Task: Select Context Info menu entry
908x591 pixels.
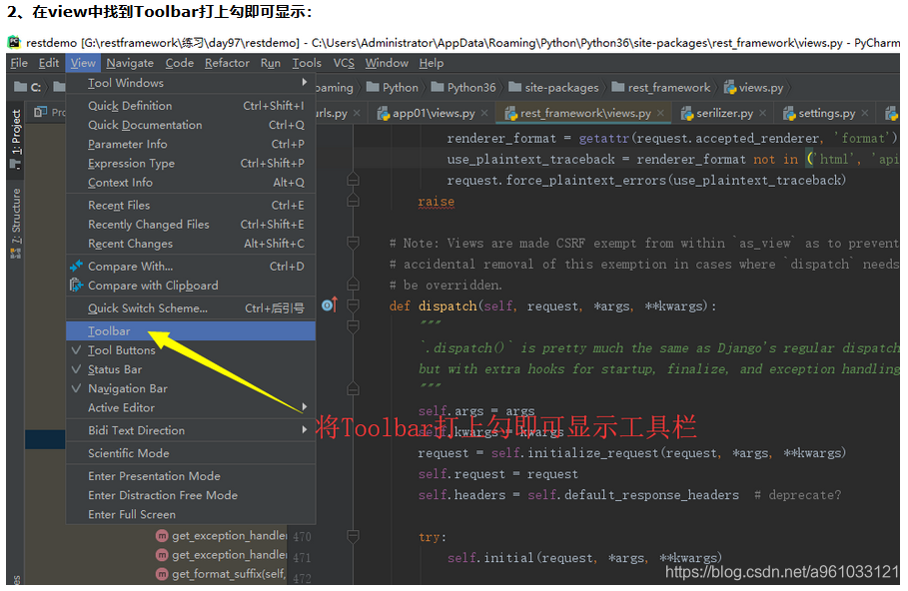Action: (191, 183)
